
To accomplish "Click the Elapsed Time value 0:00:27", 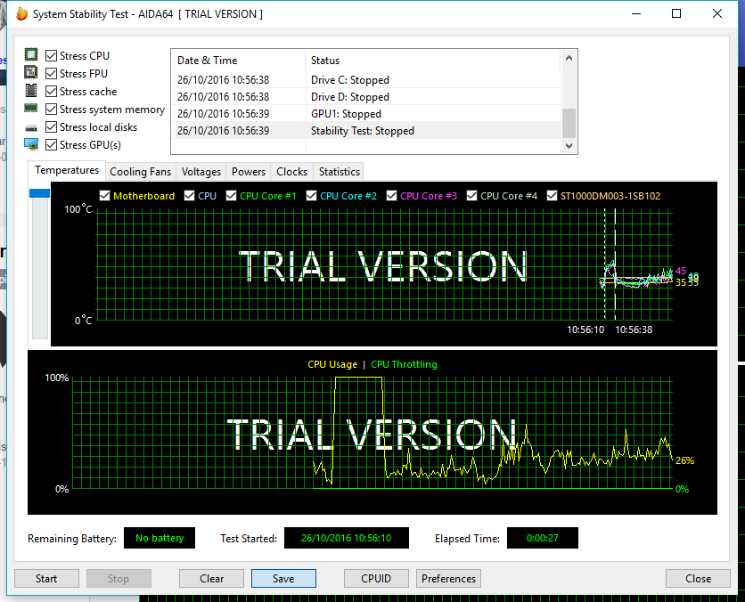I will coord(543,538).
